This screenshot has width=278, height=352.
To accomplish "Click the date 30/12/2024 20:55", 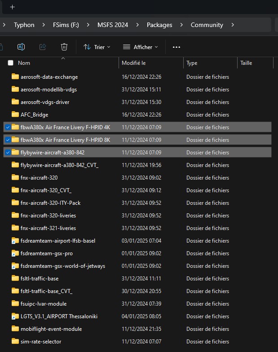I will coord(141,291).
